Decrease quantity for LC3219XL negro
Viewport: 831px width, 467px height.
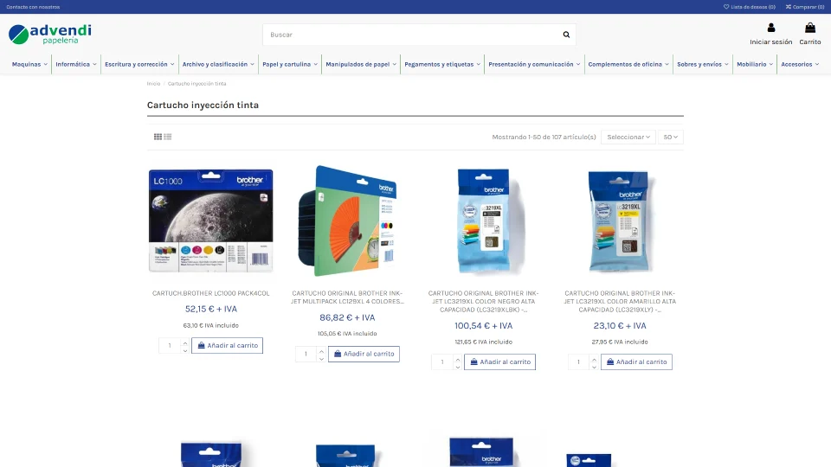click(x=457, y=366)
